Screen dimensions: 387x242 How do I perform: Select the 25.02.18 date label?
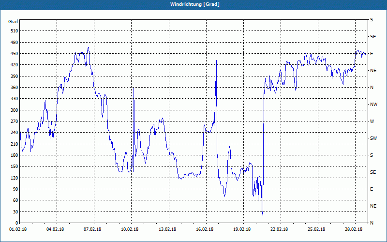316,229
